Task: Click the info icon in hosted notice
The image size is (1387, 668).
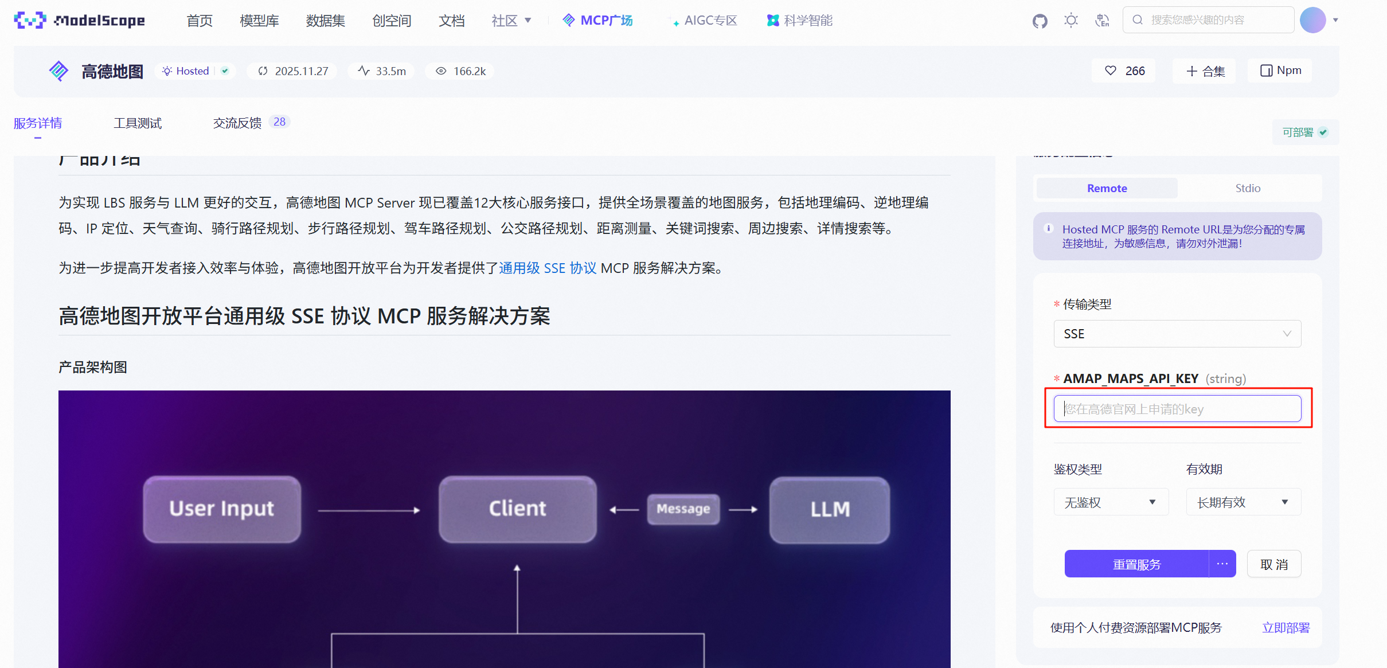Action: (1049, 228)
